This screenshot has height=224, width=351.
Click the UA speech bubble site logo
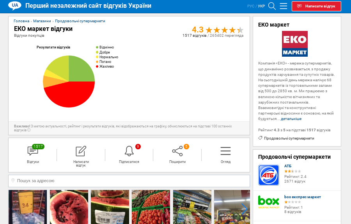[x=15, y=5]
